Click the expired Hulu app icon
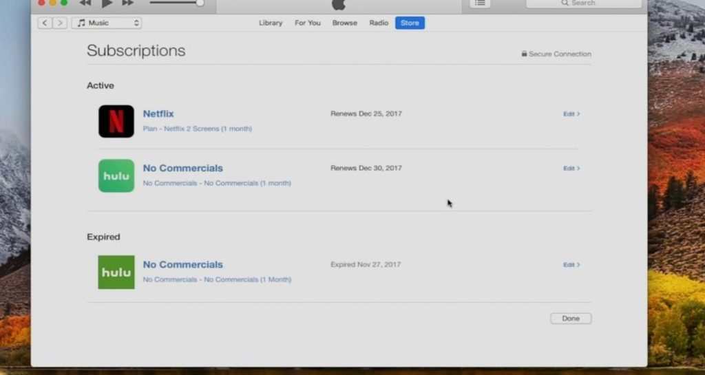The image size is (705, 375). click(x=116, y=272)
